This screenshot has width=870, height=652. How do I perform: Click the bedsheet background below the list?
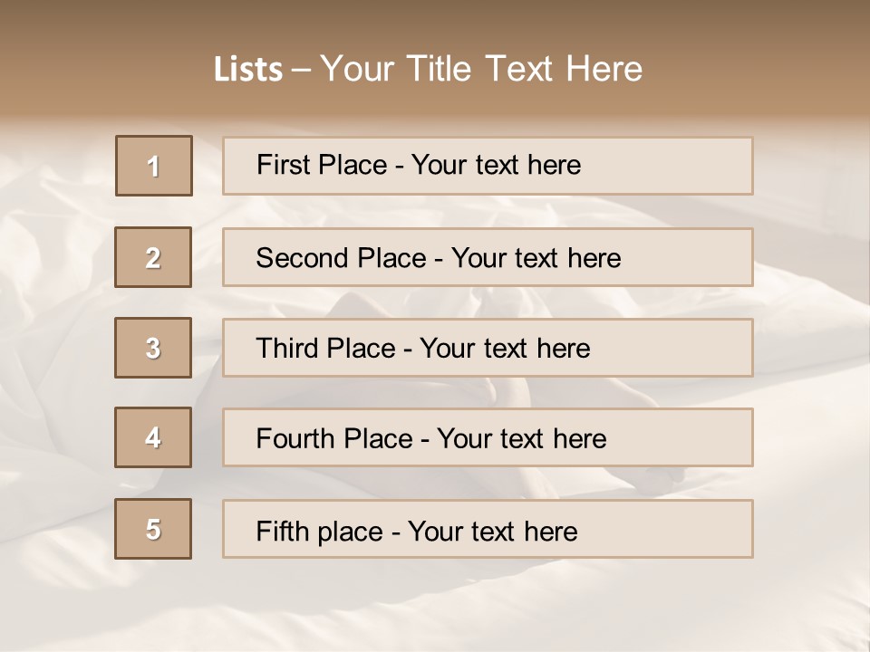(x=435, y=602)
